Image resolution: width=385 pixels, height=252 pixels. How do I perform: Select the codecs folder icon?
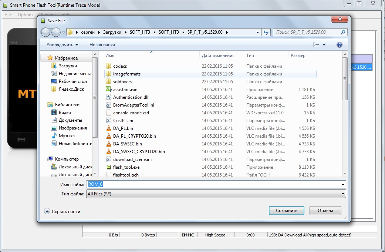(x=108, y=66)
